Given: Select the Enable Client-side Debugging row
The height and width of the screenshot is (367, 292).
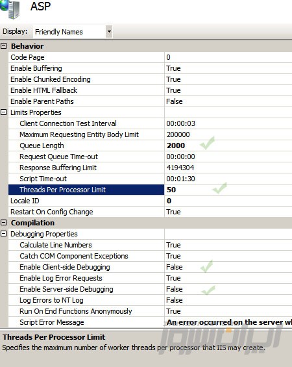Looking at the screenshot, I should click(150, 267).
